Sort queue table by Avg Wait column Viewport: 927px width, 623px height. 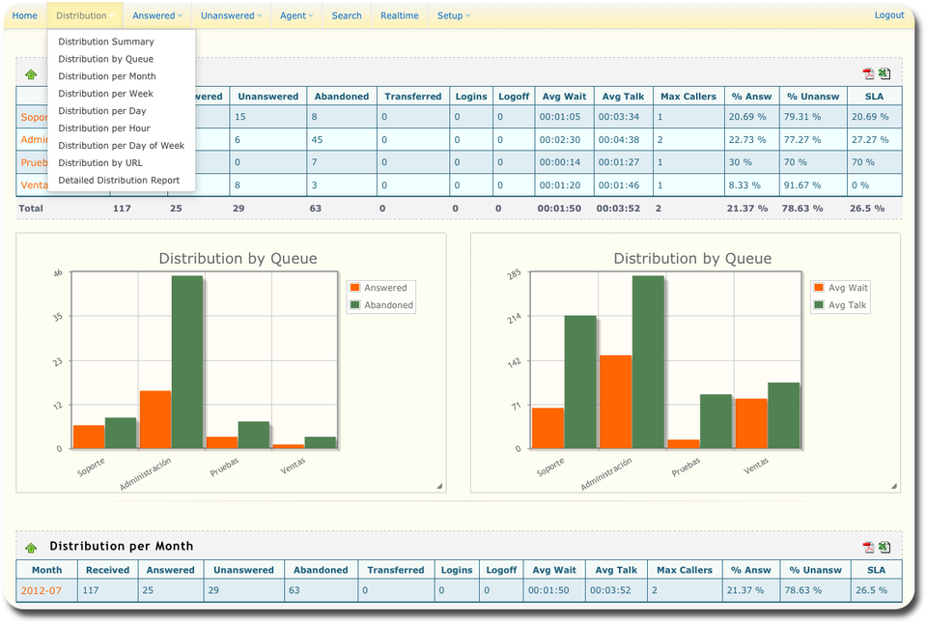click(564, 97)
